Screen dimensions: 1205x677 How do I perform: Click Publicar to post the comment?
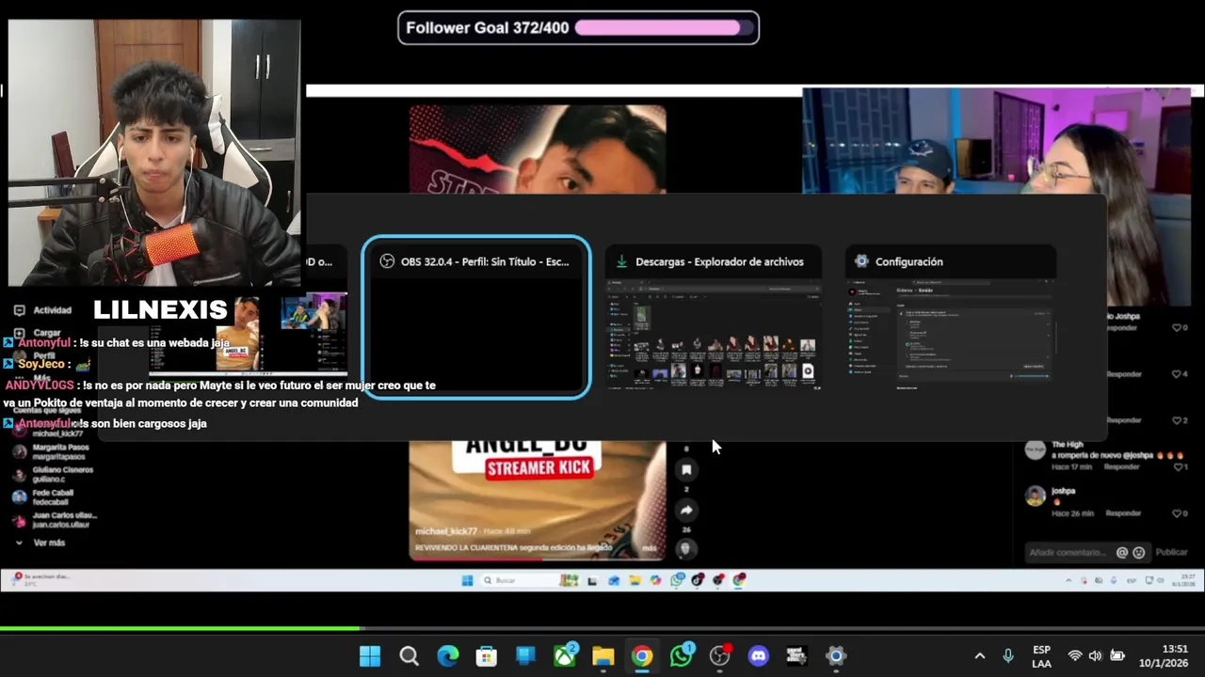pos(1171,553)
